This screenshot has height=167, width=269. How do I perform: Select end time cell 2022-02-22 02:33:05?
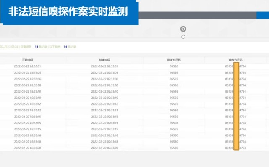coord(104,73)
